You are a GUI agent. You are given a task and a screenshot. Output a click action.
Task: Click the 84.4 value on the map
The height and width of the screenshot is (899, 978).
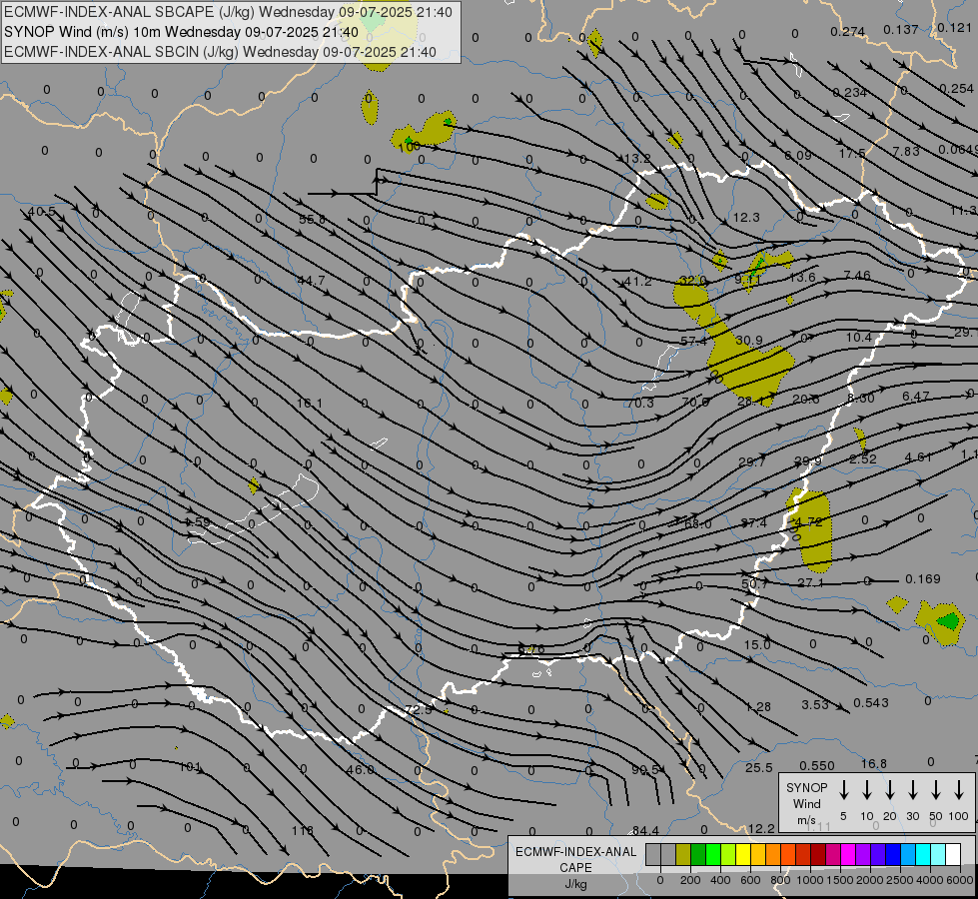click(x=645, y=830)
